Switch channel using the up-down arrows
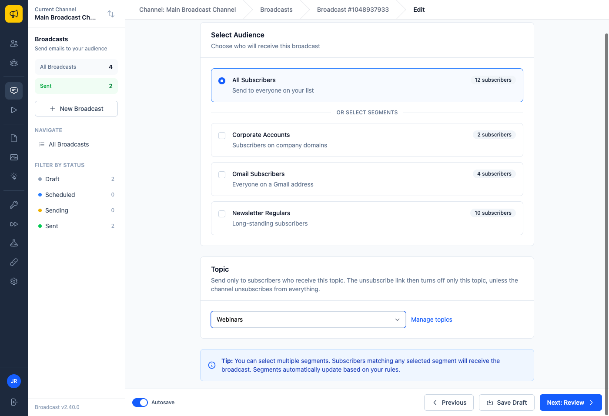609x416 pixels. (x=111, y=14)
